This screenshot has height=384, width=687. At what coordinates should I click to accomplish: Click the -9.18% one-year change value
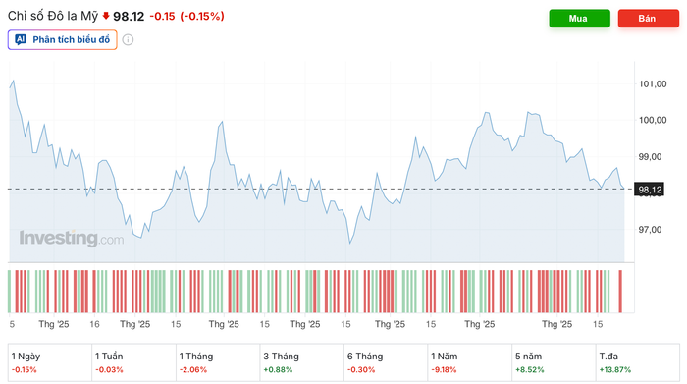[444, 369]
